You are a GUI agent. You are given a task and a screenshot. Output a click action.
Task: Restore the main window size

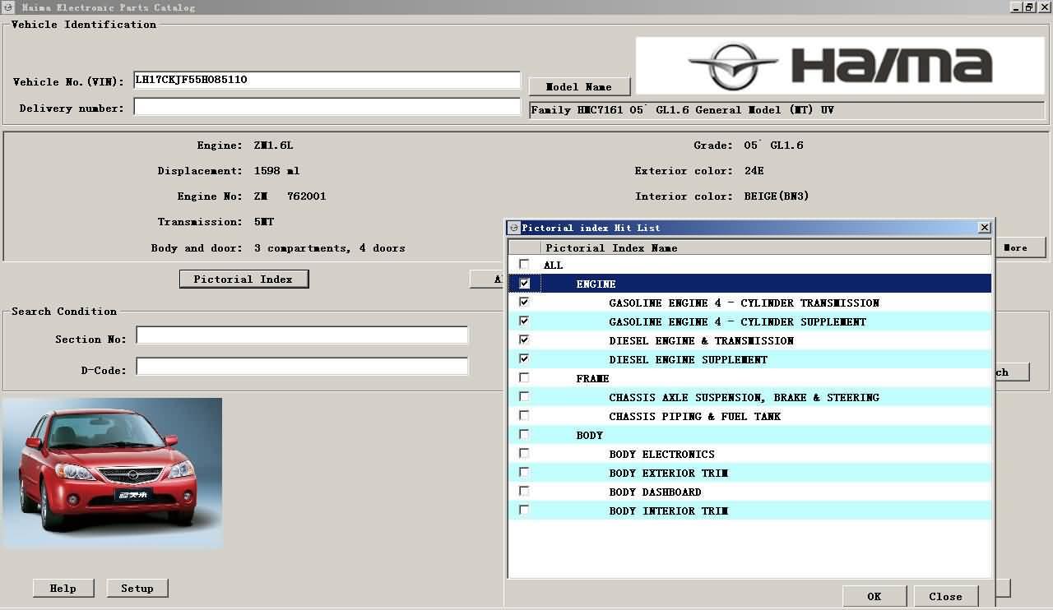[1028, 7]
